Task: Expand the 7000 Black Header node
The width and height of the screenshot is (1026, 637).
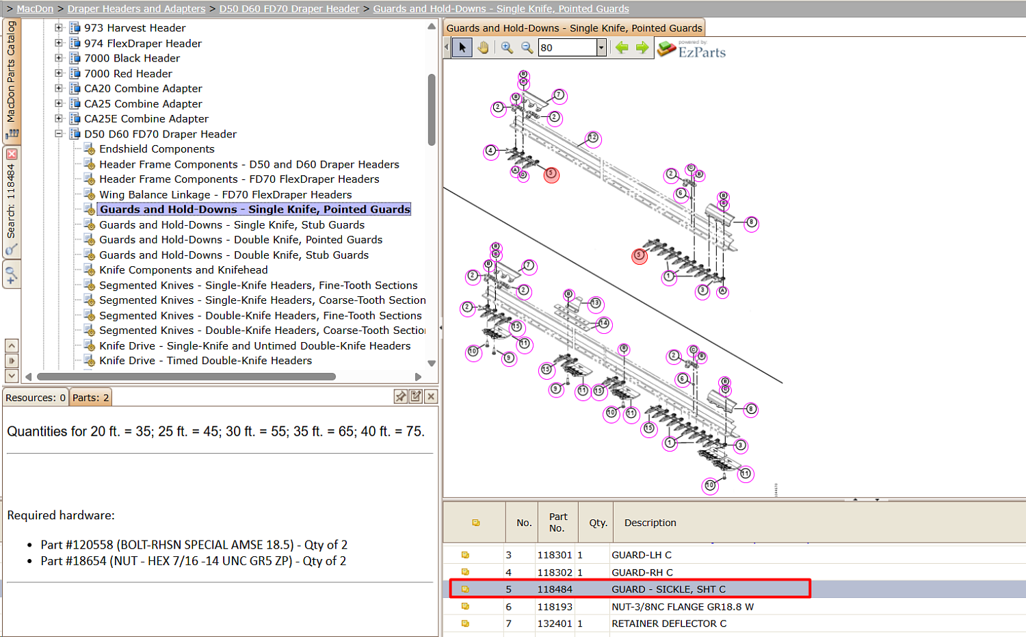Action: click(x=59, y=58)
